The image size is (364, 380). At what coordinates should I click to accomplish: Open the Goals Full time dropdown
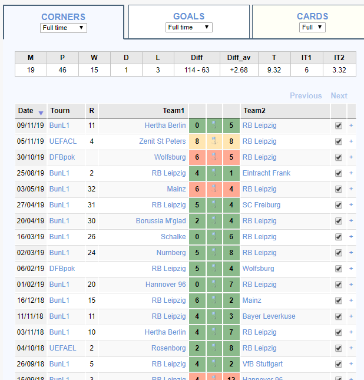coord(189,27)
